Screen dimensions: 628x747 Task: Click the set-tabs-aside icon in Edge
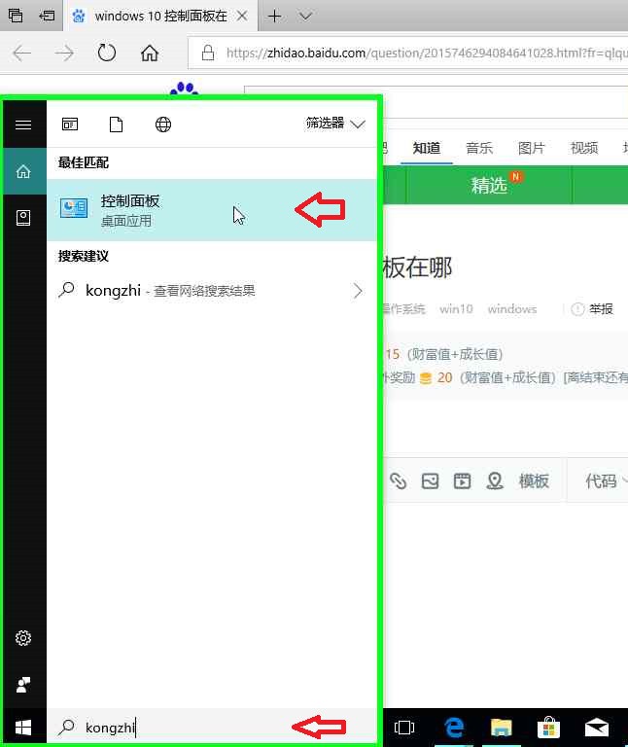(x=47, y=16)
